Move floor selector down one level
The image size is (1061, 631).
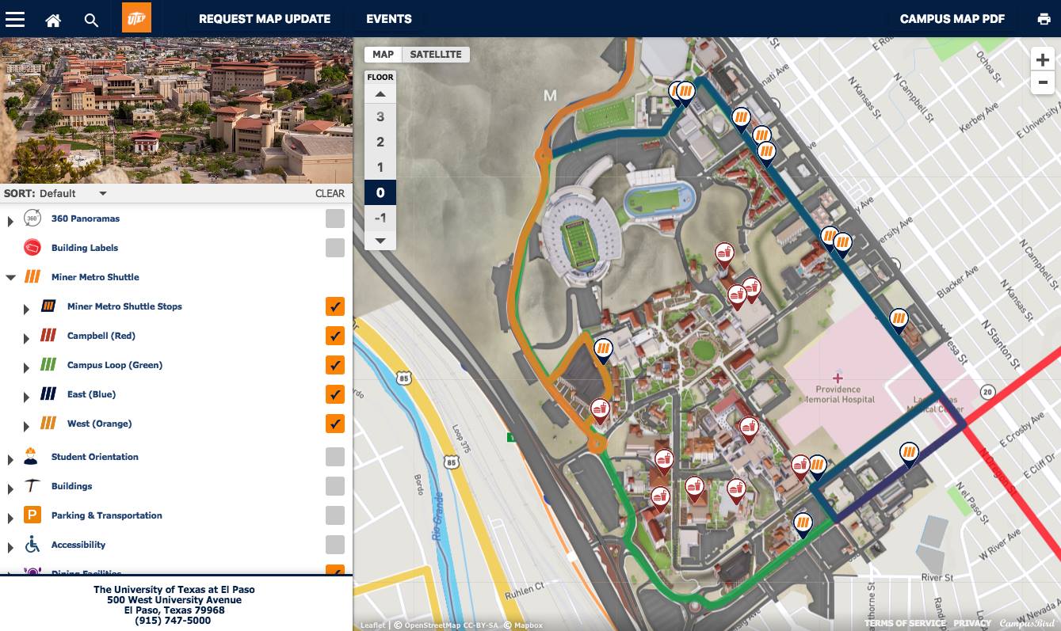coord(380,240)
